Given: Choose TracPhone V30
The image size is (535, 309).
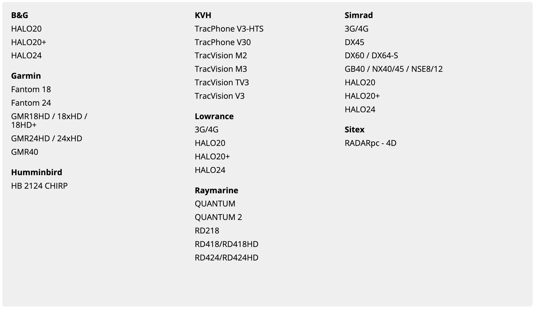Looking at the screenshot, I should [x=223, y=42].
